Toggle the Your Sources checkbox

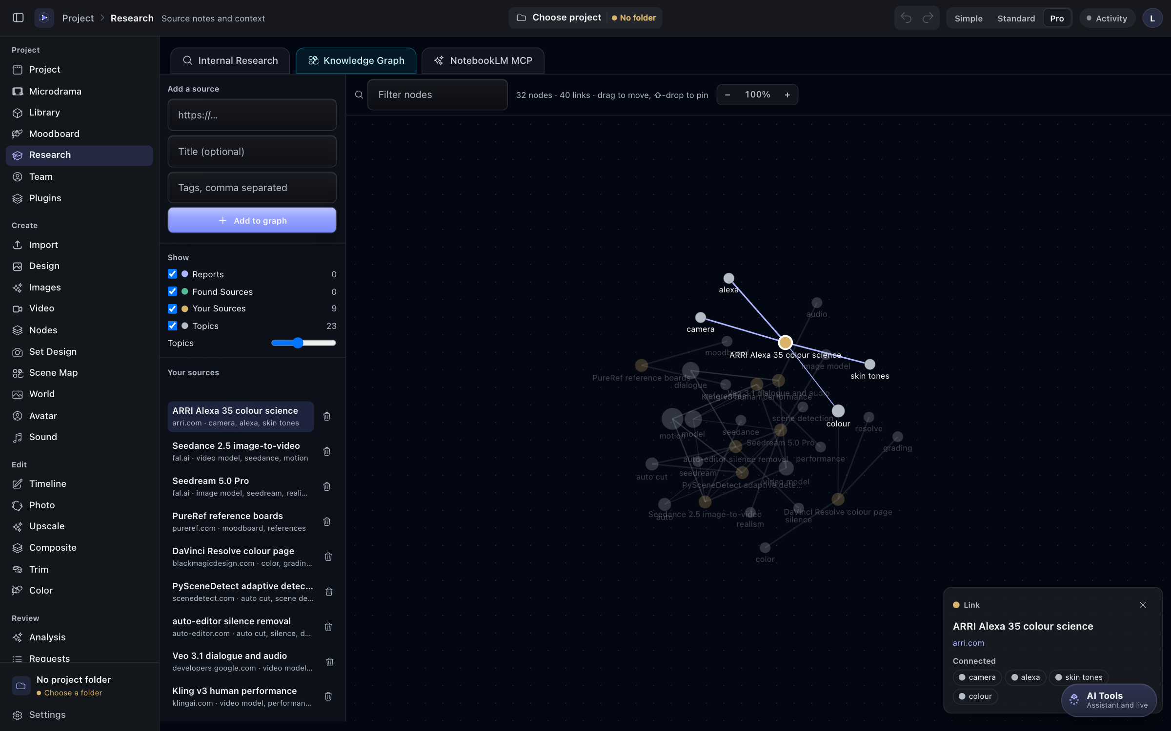pyautogui.click(x=172, y=308)
